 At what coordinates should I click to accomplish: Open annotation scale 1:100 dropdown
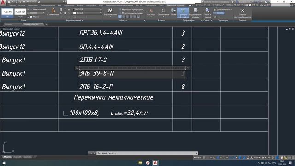(x=257, y=158)
